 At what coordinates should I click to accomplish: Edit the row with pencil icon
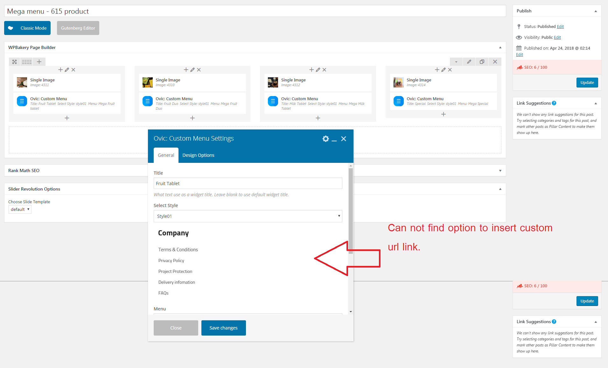pos(469,62)
